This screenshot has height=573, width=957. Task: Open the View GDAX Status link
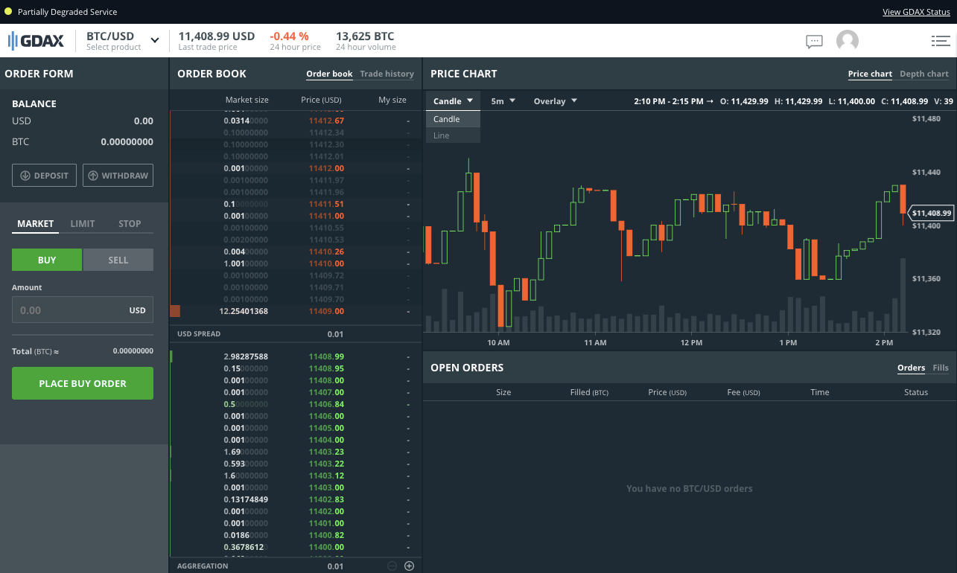point(916,11)
